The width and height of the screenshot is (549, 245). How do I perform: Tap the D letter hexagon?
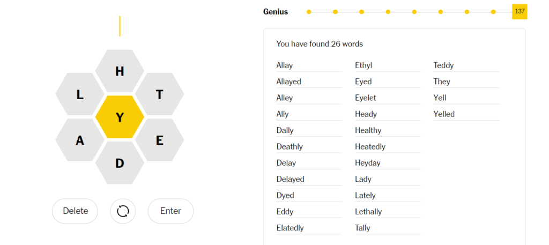pos(120,163)
